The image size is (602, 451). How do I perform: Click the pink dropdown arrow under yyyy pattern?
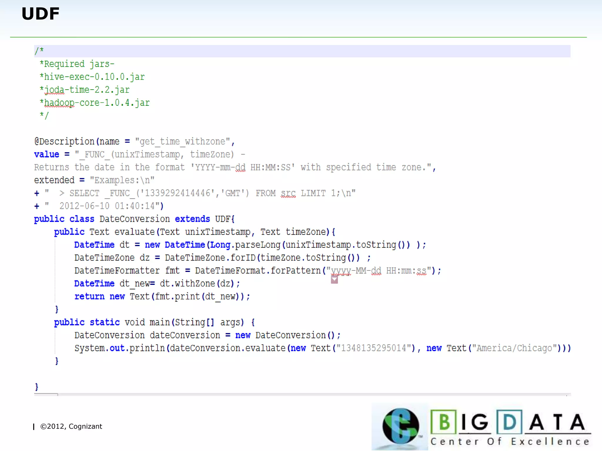click(x=334, y=280)
